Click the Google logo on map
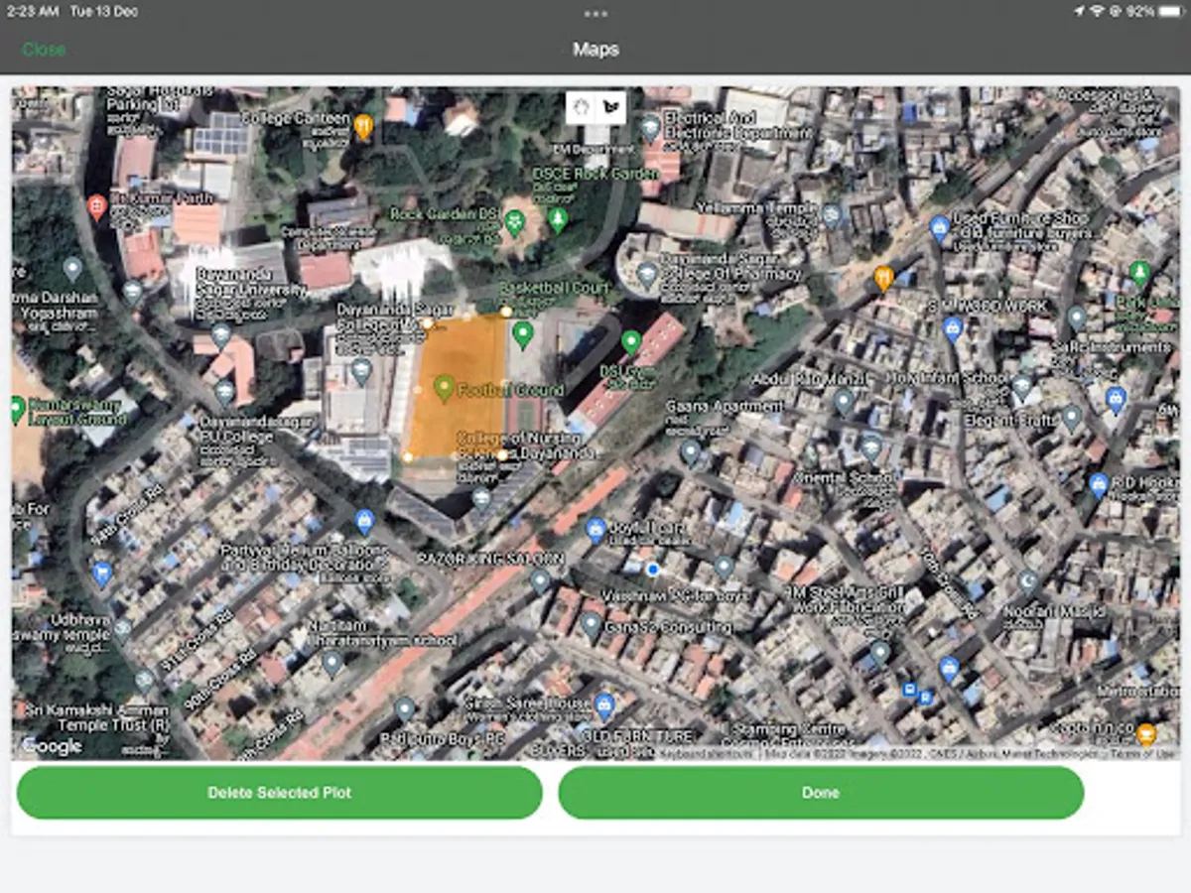 (52, 746)
